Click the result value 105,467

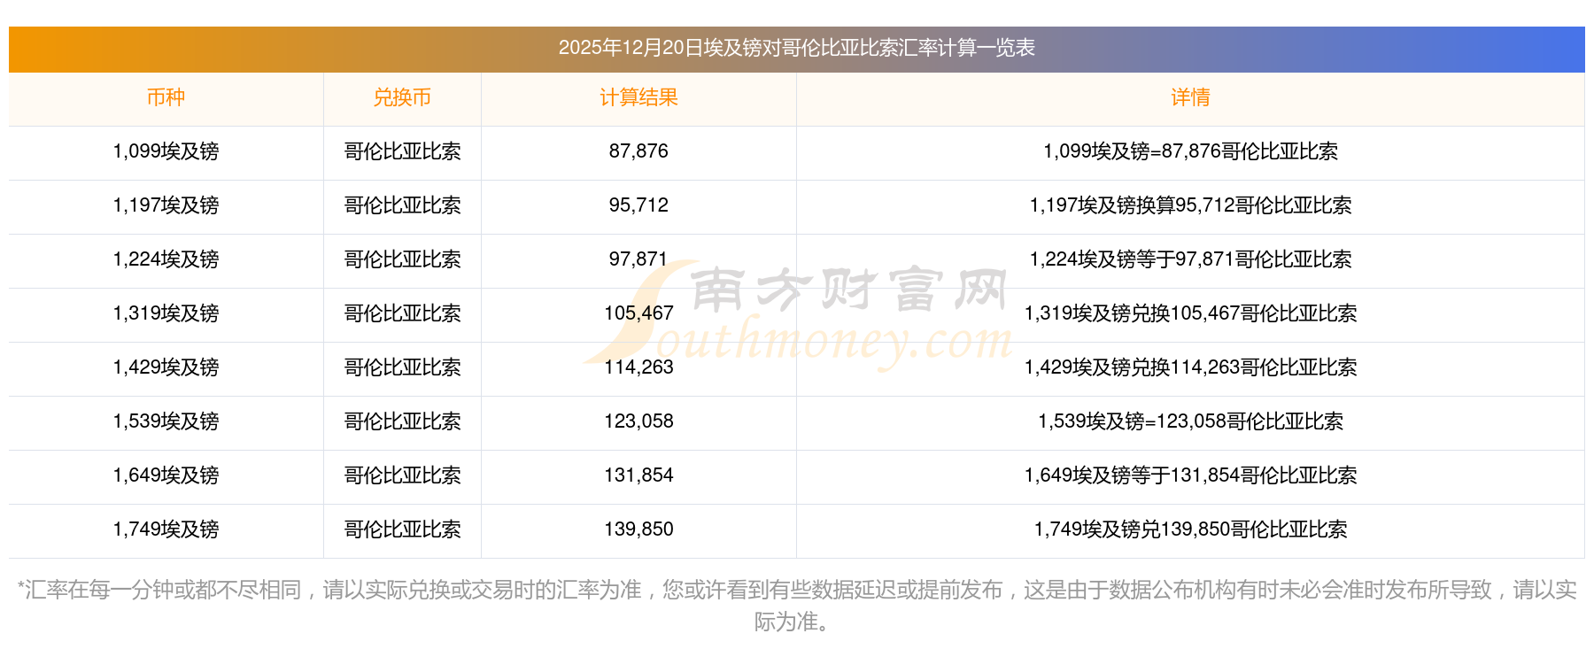(638, 313)
